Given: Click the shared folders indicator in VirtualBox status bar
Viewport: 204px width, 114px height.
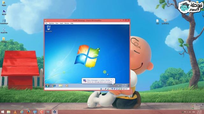Looking at the screenshot, I should (112, 89).
